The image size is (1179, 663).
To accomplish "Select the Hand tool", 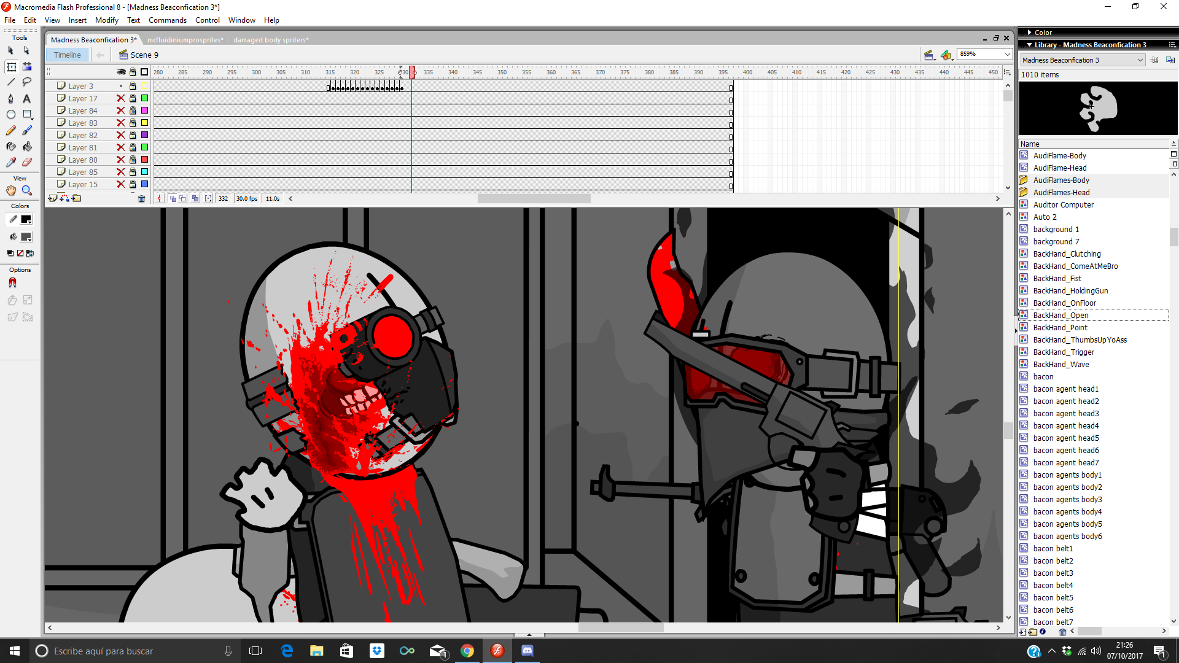I will [10, 191].
